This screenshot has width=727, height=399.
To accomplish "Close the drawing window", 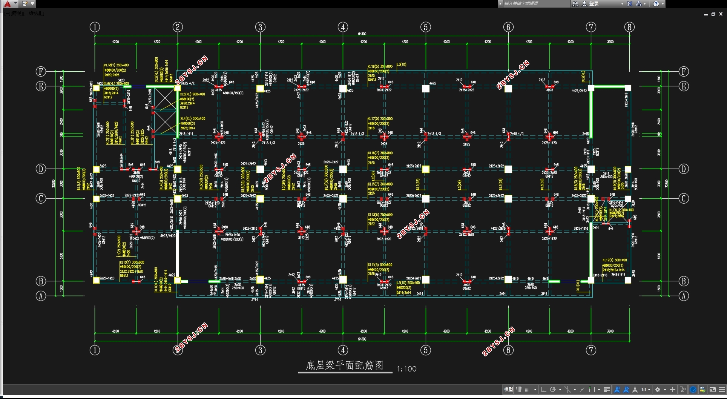I will click(x=721, y=14).
